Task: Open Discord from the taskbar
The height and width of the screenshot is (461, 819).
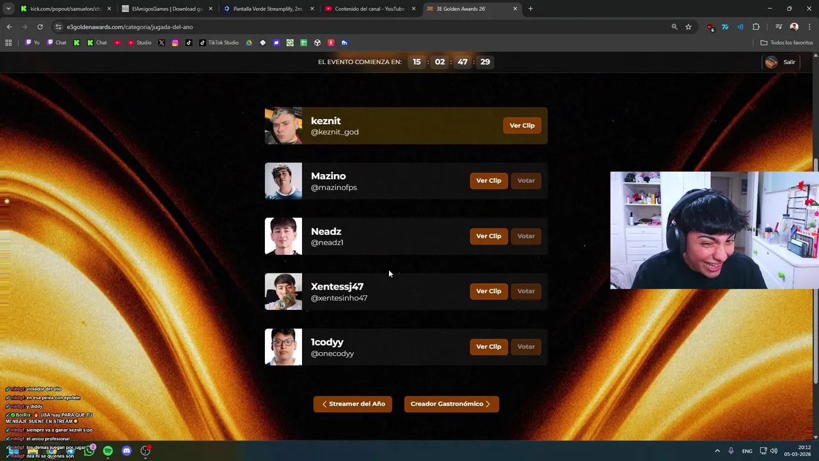Action: tap(127, 451)
